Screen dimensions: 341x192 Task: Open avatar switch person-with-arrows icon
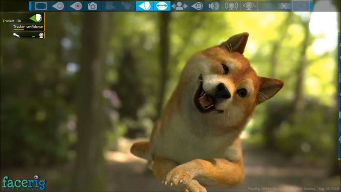tap(179, 6)
